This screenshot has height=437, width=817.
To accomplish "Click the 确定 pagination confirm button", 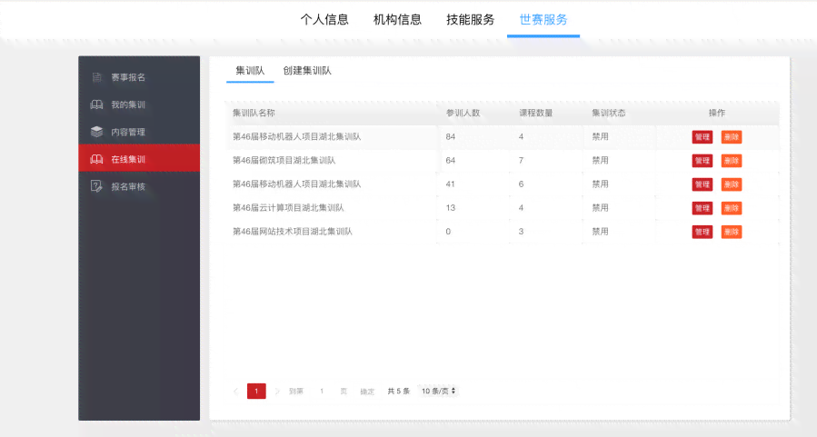I will tap(367, 392).
